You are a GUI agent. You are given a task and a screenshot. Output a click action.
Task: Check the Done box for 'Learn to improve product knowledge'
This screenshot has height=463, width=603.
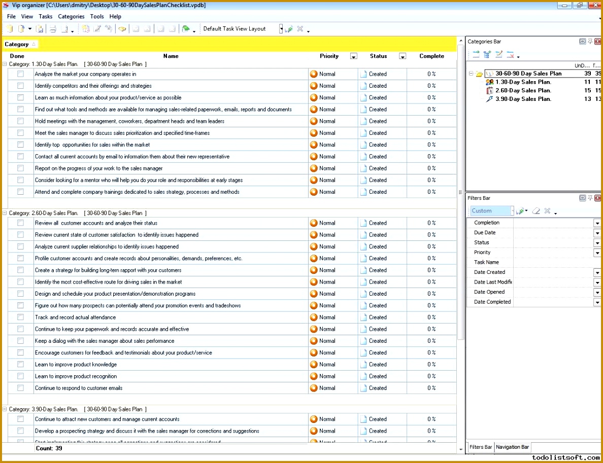coord(19,364)
